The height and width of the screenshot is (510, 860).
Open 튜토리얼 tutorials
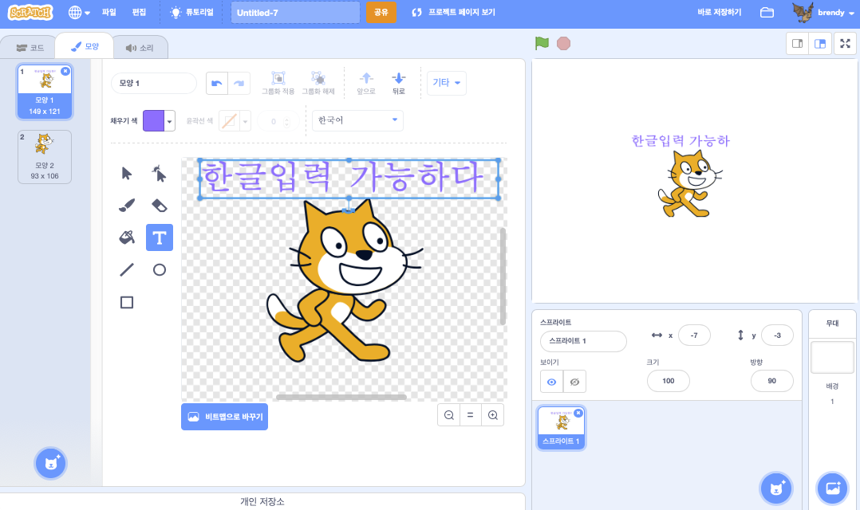[x=191, y=12]
